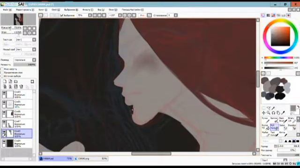Open the Слой menu

tap(56, 9)
